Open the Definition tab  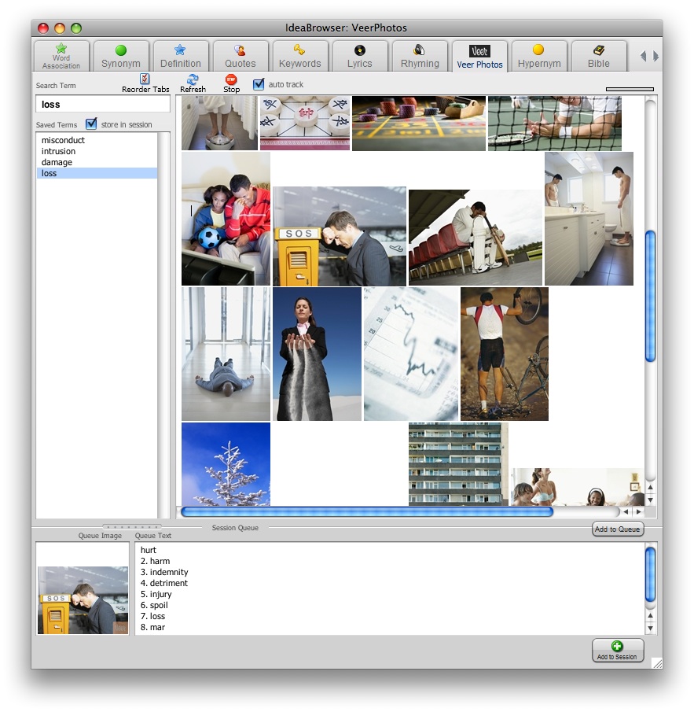tap(181, 57)
